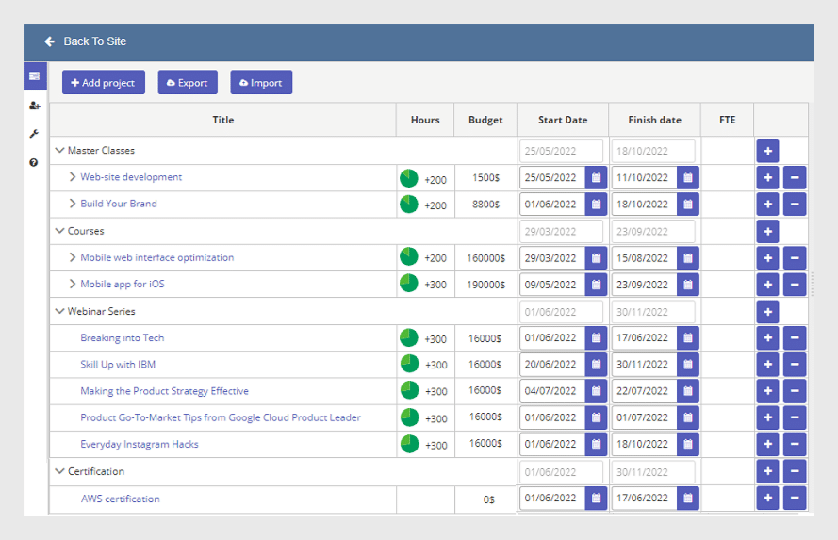Screen dimensions: 838x540
Task: Click minus button in Breaking into Tech row
Action: 795,337
